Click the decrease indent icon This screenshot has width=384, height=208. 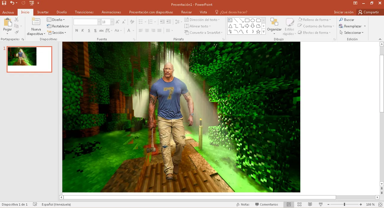pos(162,22)
